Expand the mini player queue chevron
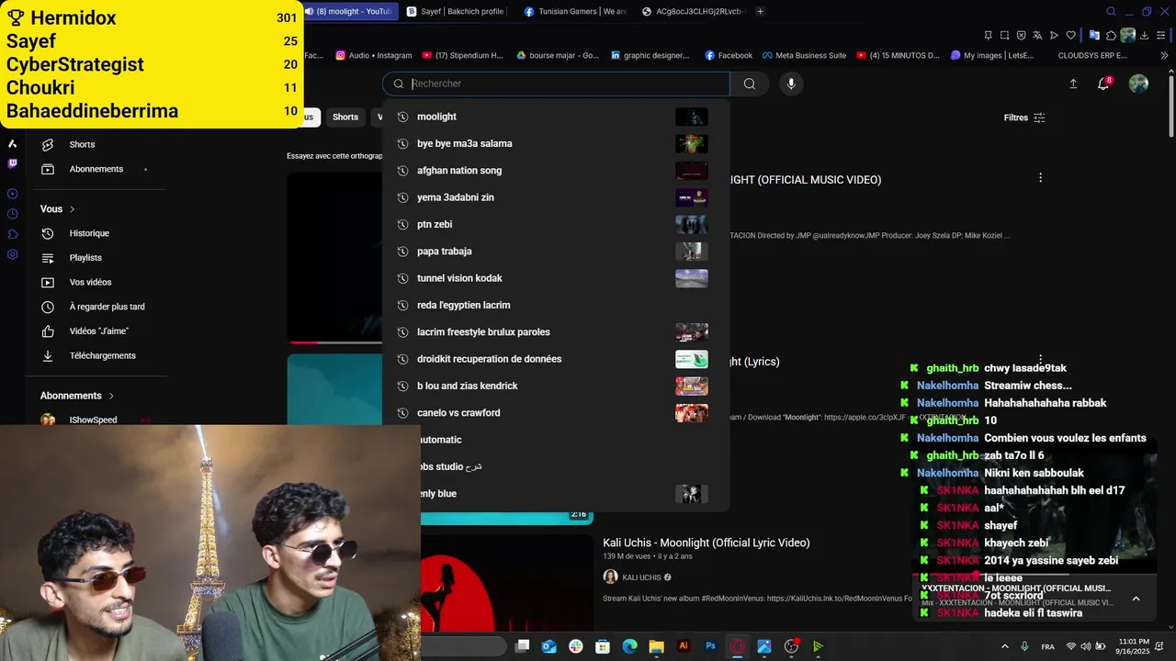Viewport: 1176px width, 661px height. pos(1136,599)
